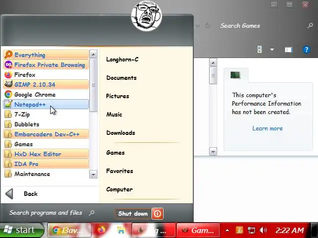Screen dimensions: 318x238
Task: Open Downloads from Start menu
Action: (x=120, y=133)
